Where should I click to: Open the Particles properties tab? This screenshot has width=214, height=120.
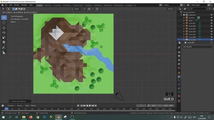tap(179, 81)
